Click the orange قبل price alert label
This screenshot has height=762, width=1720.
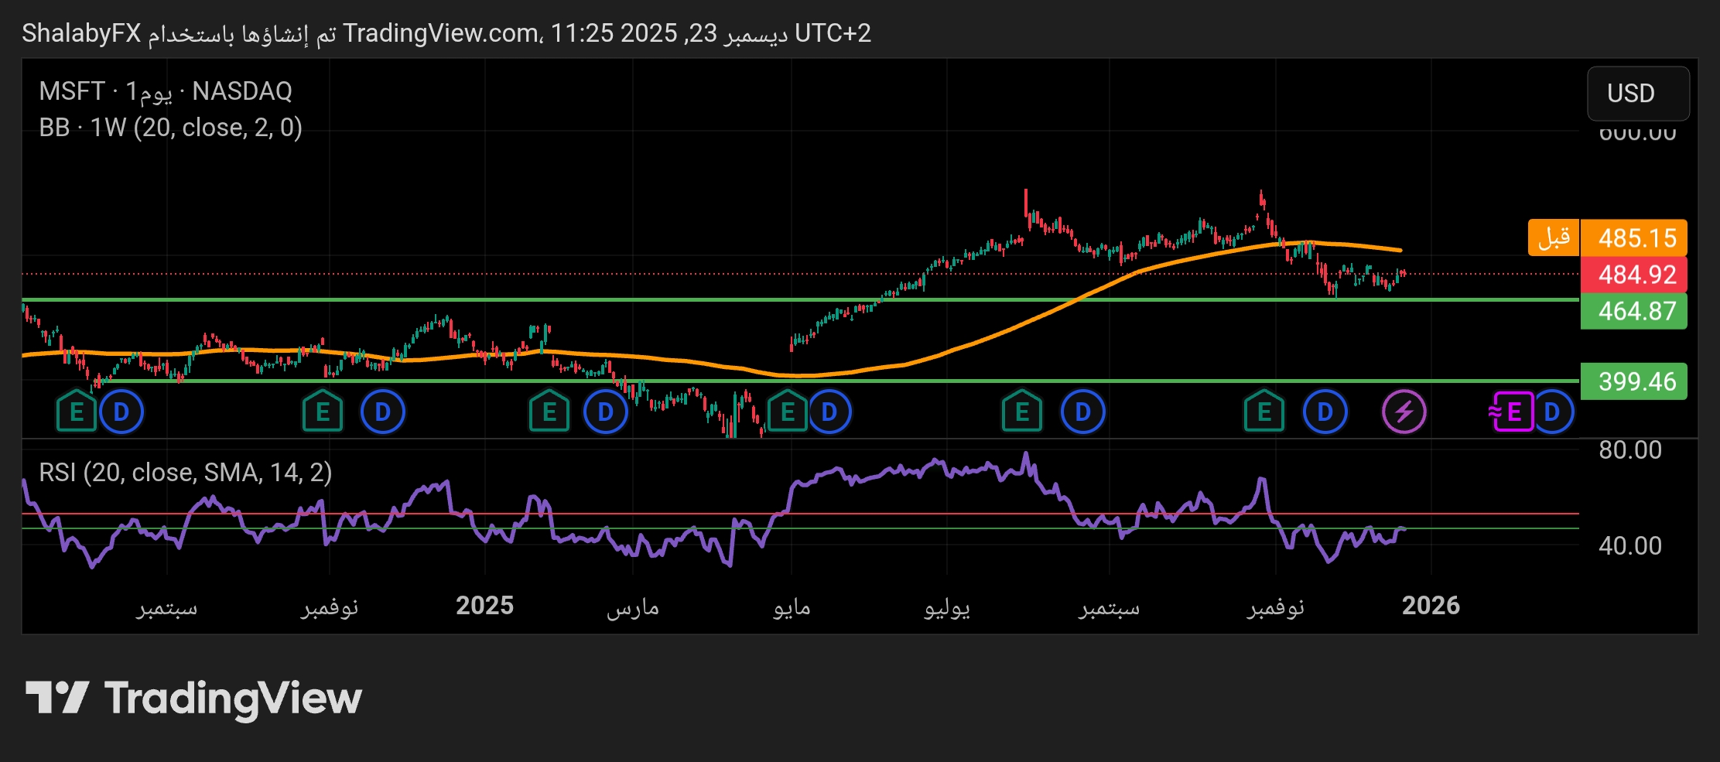point(1552,237)
